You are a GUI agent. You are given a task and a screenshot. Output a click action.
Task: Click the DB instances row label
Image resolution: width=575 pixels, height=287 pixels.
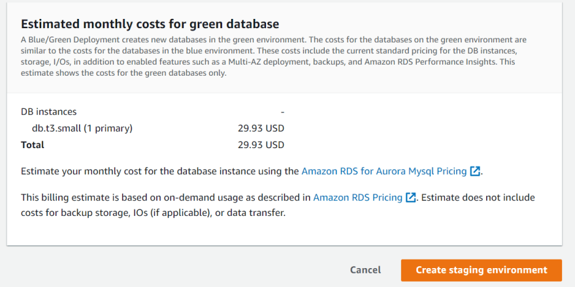pyautogui.click(x=49, y=112)
